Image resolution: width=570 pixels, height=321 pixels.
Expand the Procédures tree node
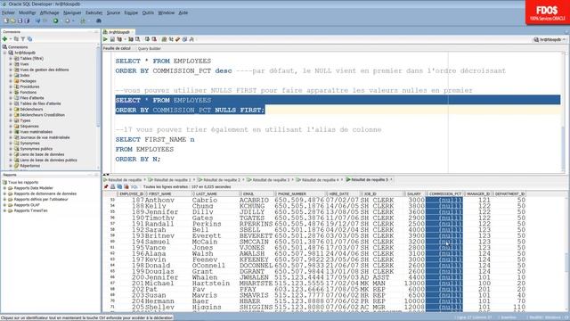[11, 86]
